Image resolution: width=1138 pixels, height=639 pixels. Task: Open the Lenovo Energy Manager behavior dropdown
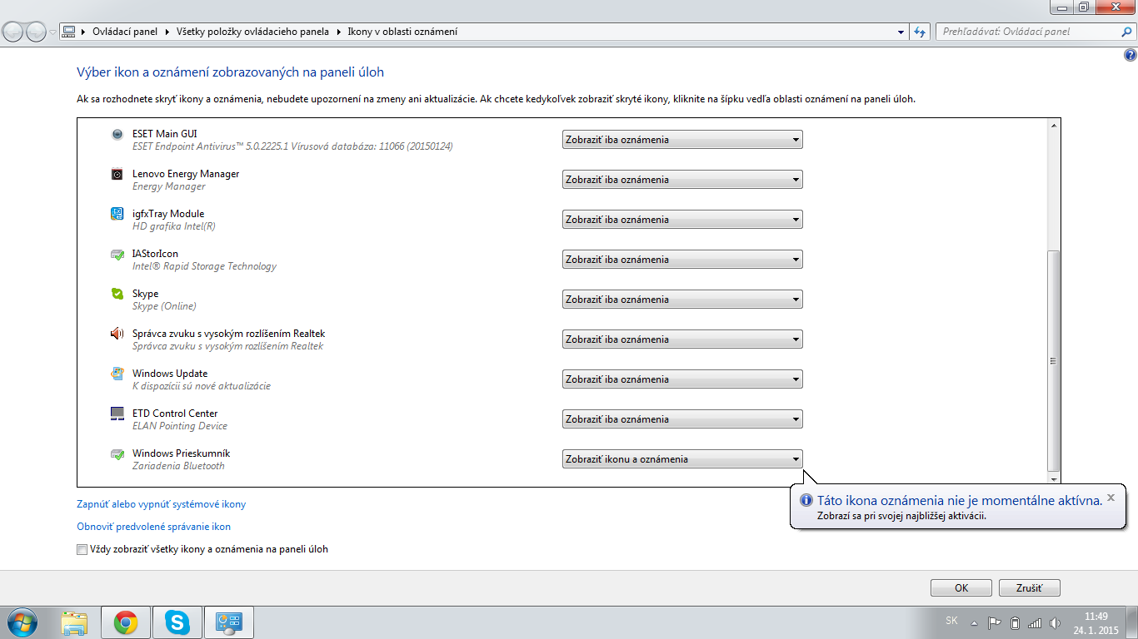pyautogui.click(x=682, y=180)
